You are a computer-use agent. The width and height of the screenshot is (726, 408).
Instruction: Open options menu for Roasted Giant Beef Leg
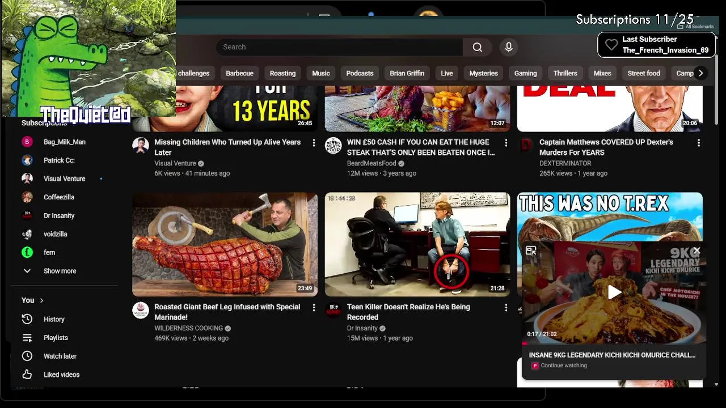click(314, 308)
